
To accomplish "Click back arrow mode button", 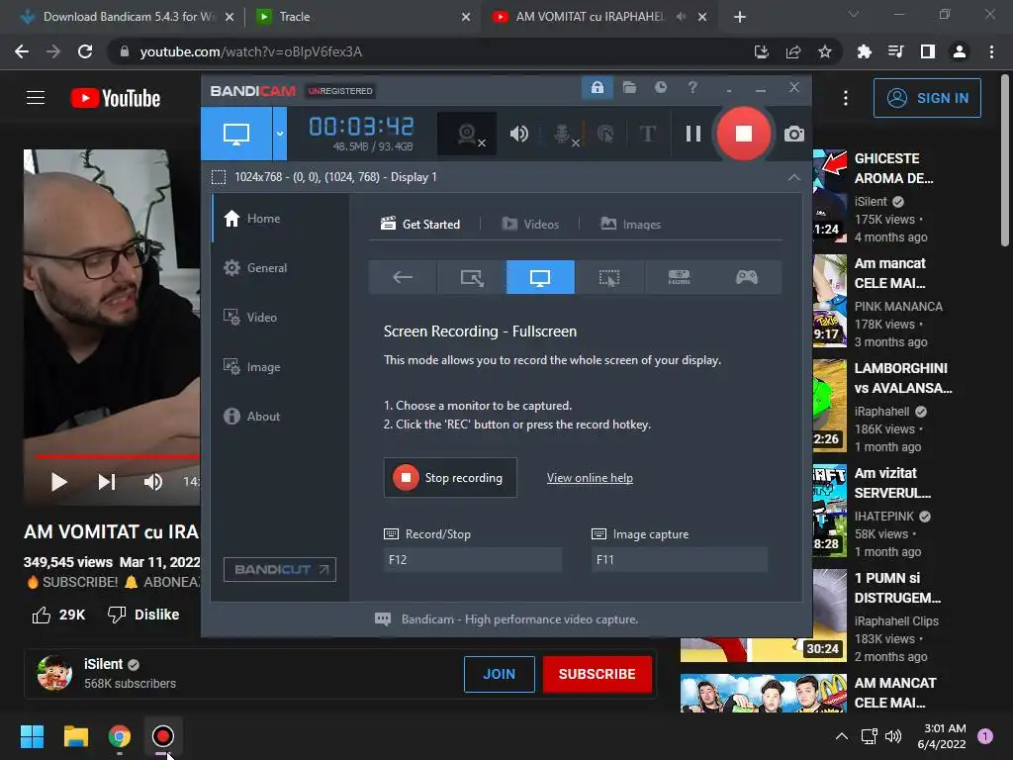I will [403, 277].
